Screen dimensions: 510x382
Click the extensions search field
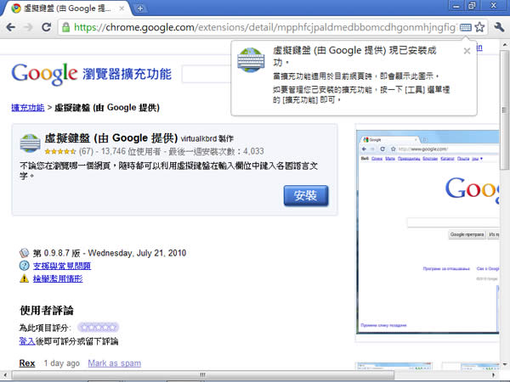click(x=207, y=75)
